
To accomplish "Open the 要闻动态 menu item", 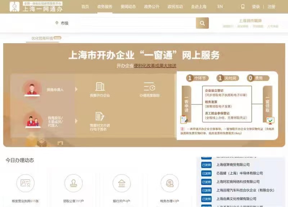I will click(128, 6).
